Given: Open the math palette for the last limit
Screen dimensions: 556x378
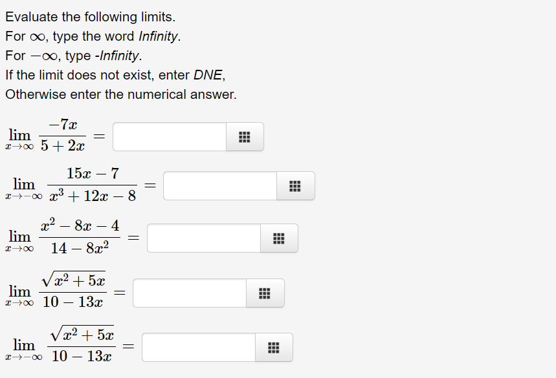Looking at the screenshot, I should 274,347.
